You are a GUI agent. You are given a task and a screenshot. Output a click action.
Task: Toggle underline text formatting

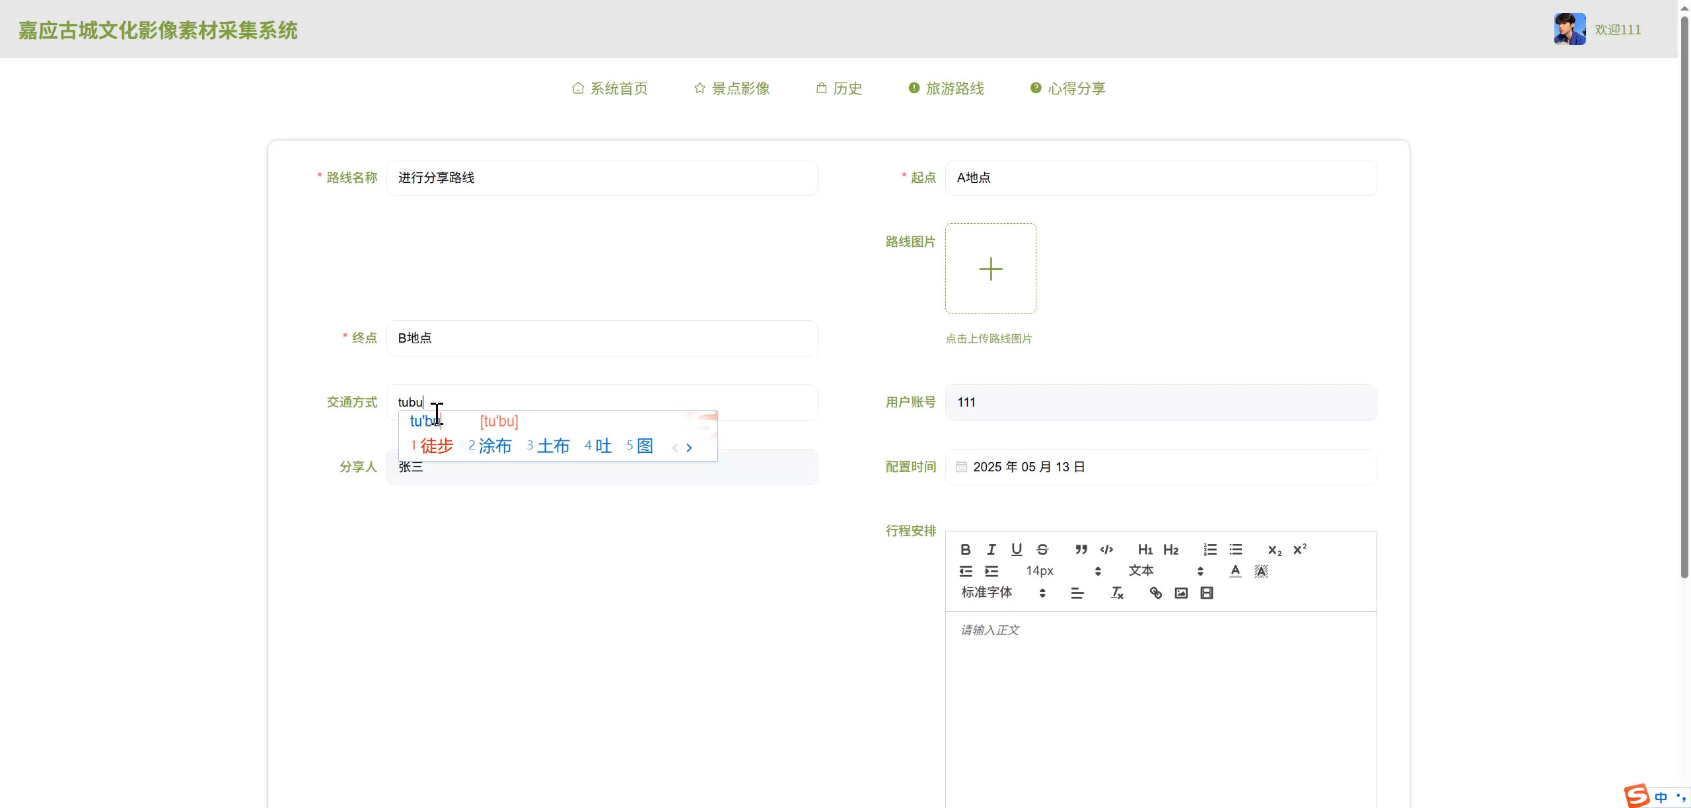tap(1017, 549)
